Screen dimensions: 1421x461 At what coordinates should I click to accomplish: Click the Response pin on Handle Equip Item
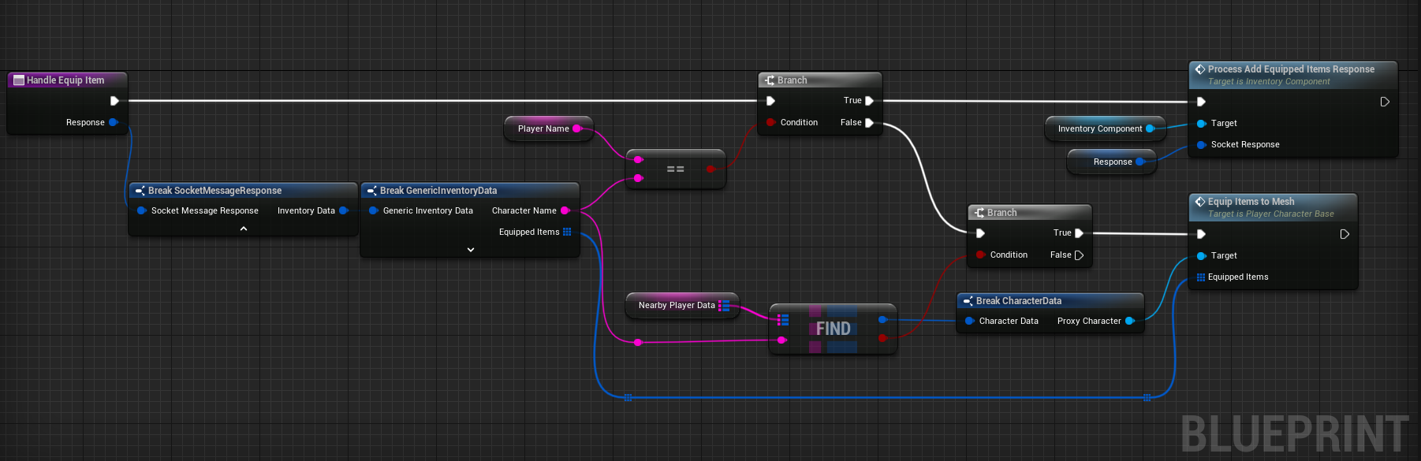[114, 122]
